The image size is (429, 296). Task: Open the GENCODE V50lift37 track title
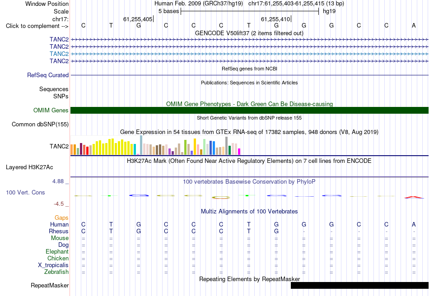[x=249, y=33]
